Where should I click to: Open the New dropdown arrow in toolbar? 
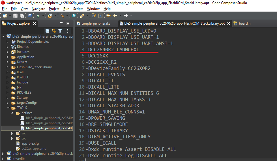pos(10,16)
